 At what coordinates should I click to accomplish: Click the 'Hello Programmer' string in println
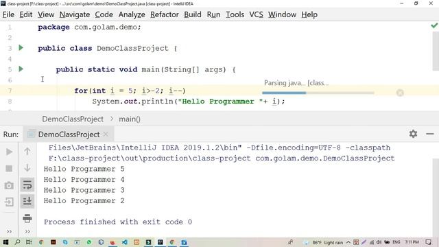pyautogui.click(x=221, y=102)
